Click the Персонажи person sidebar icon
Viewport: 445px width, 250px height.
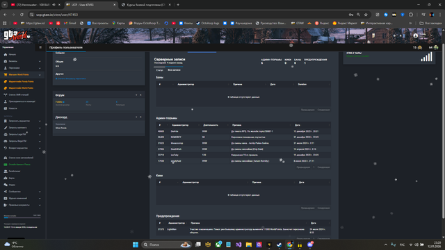tap(6, 68)
